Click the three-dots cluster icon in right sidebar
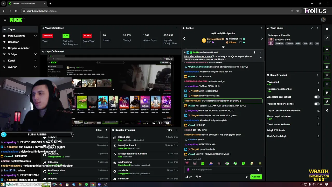The width and height of the screenshot is (332, 187). pos(327,110)
